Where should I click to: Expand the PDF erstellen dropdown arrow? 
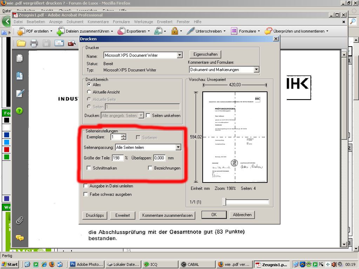click(51, 31)
